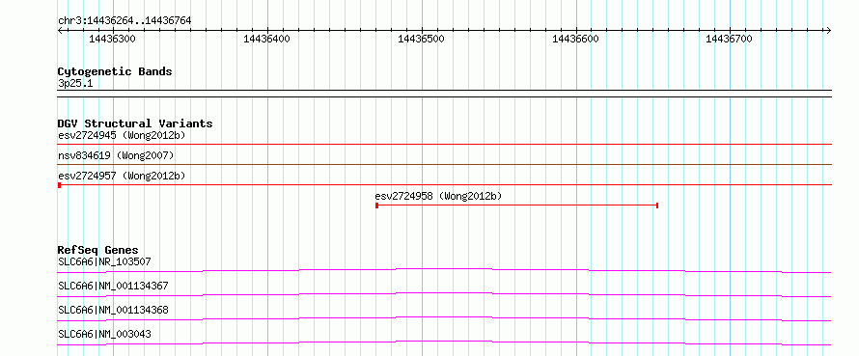This screenshot has width=859, height=356.
Task: Select the esv2724958 (Wong2012b) variant label
Action: [x=438, y=196]
